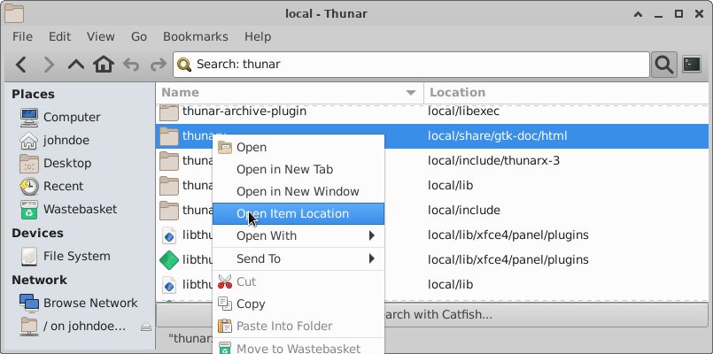Click the Recent clock icon in sidebar
The image size is (713, 354).
[x=29, y=187]
